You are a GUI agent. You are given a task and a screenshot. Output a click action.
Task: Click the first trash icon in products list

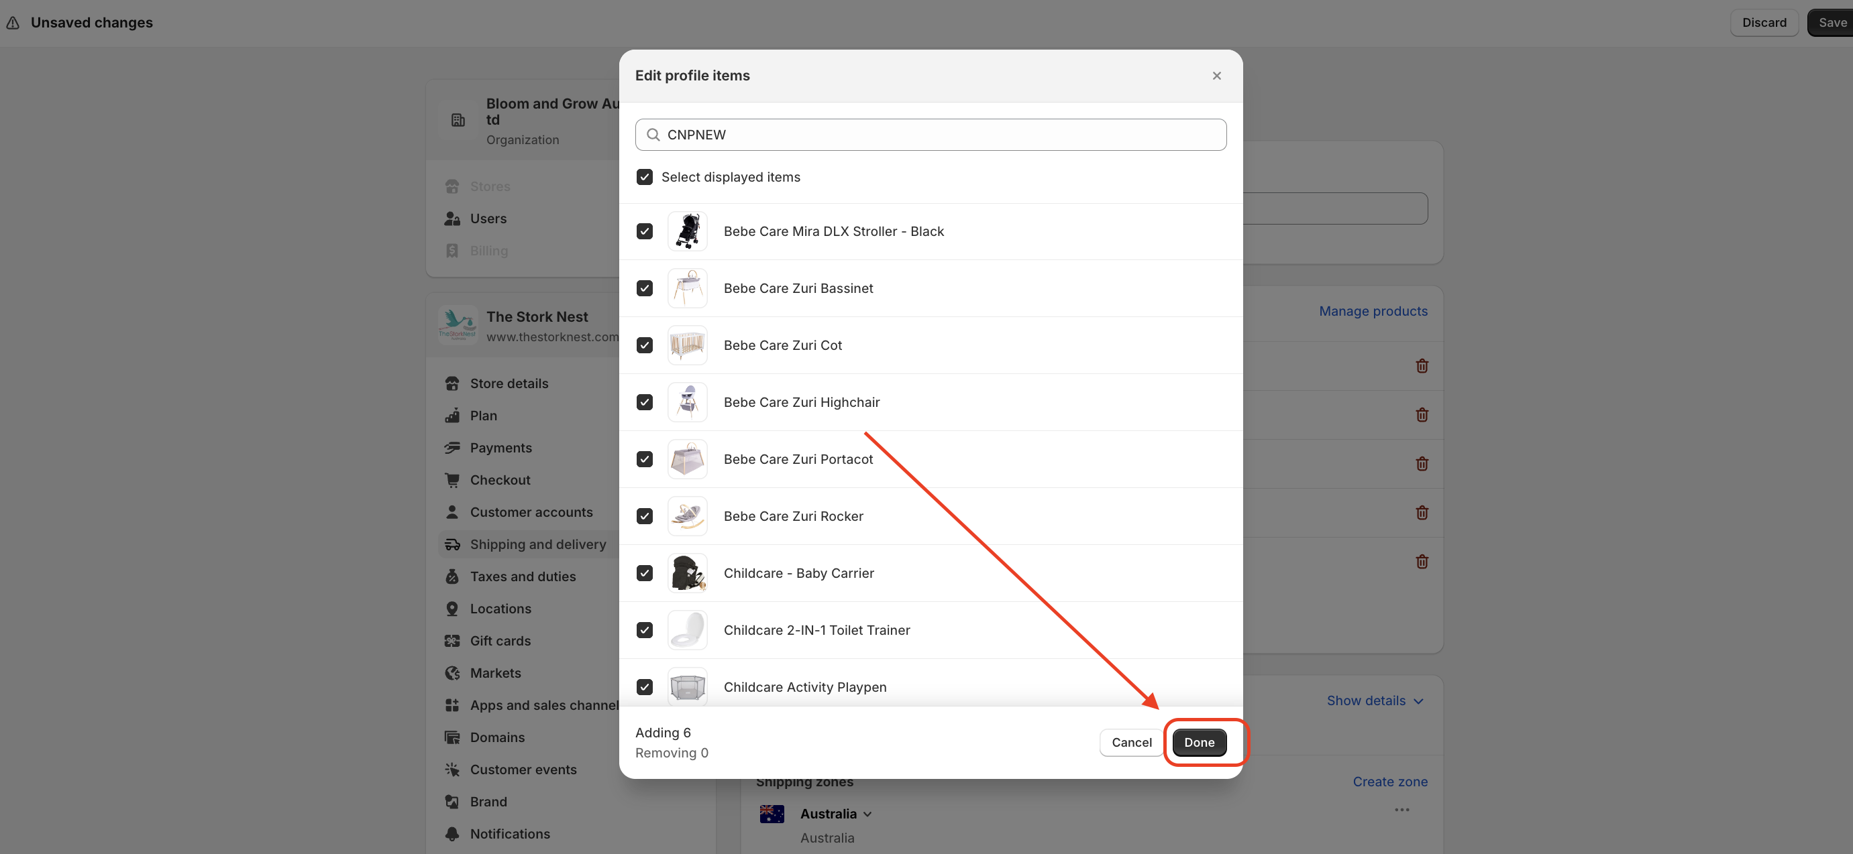click(1422, 366)
